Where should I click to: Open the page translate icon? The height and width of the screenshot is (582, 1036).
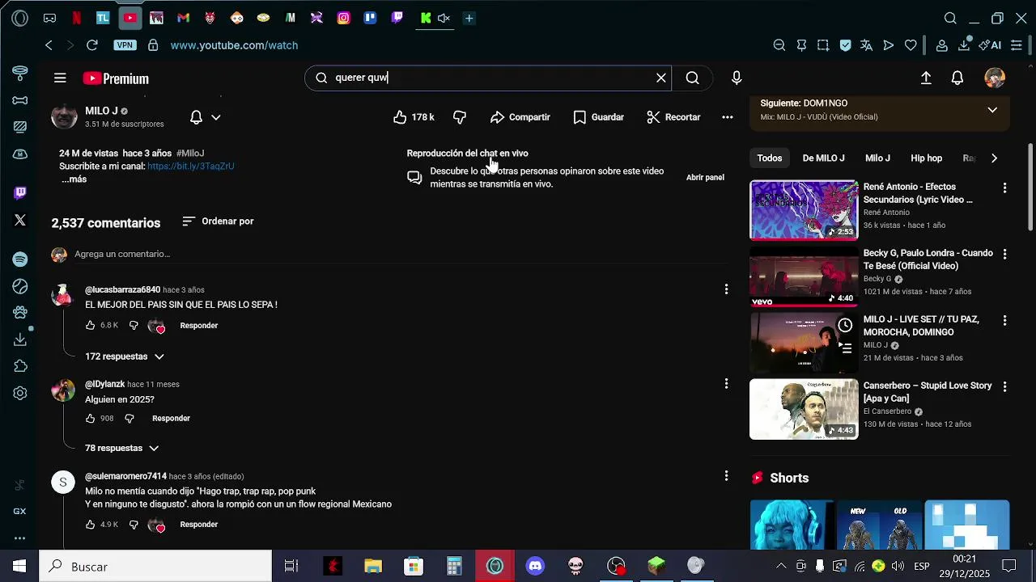(867, 45)
